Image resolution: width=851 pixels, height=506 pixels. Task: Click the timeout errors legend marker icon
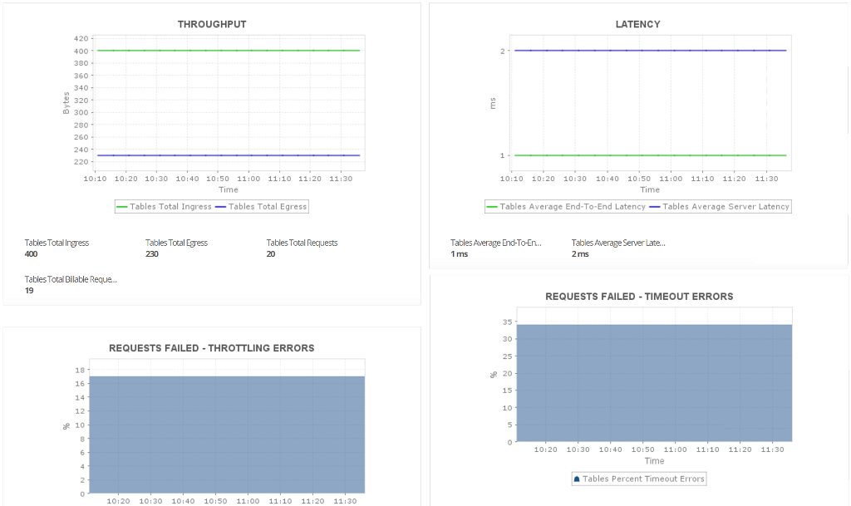(577, 479)
